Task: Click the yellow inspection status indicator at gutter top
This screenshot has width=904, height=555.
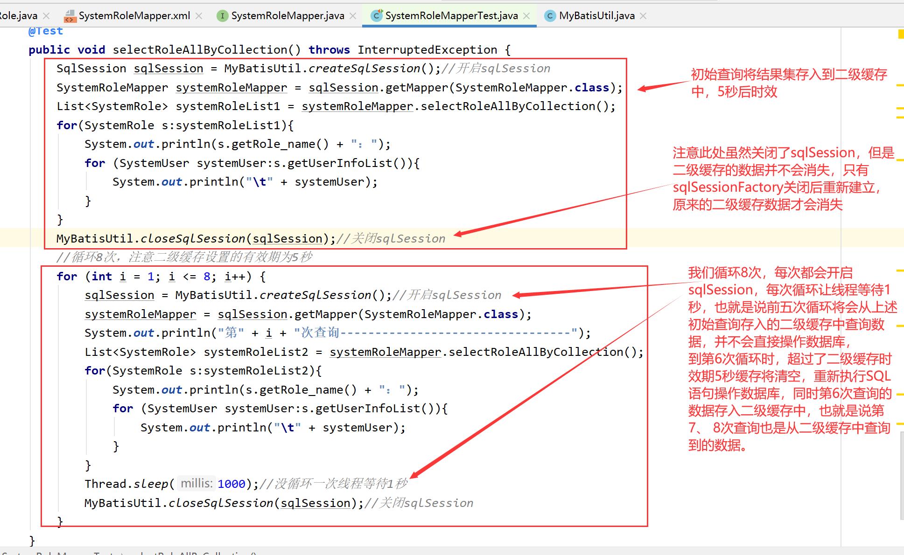Action: [901, 34]
